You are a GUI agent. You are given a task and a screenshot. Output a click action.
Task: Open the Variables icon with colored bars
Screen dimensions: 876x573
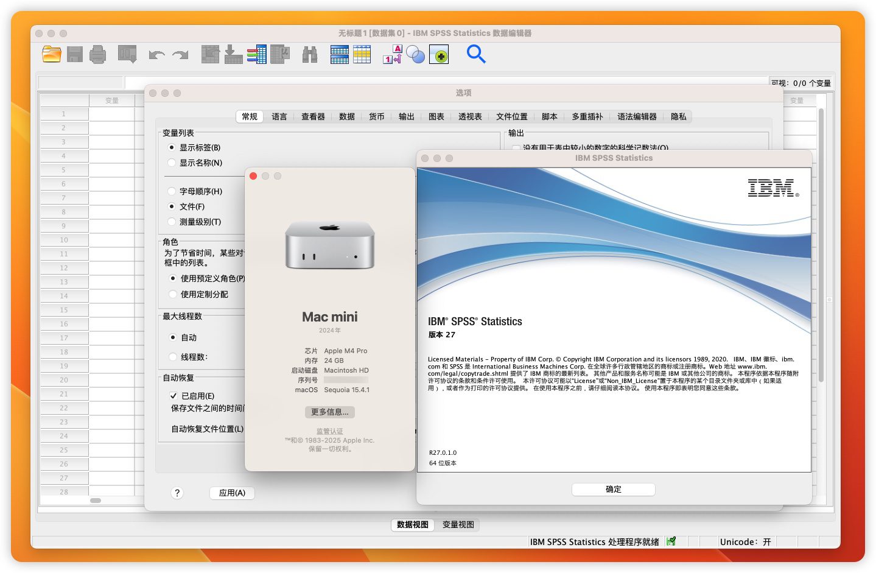tap(256, 54)
